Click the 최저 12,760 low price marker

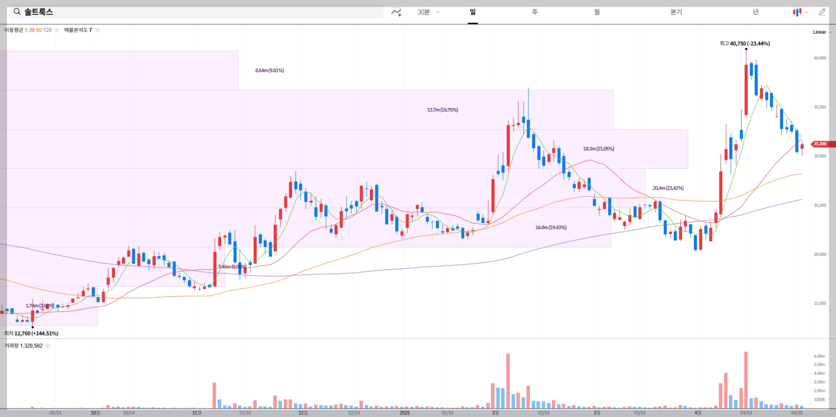coord(31,333)
